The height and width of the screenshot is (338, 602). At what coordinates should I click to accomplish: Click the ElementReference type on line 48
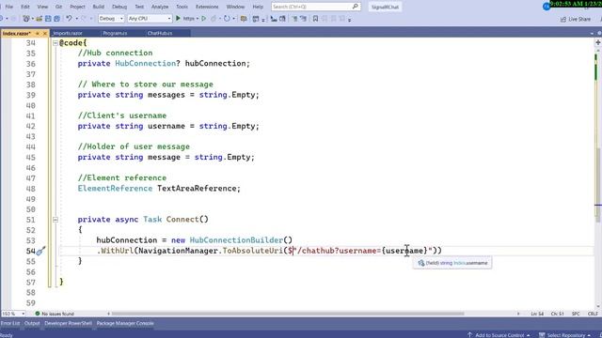(x=115, y=189)
